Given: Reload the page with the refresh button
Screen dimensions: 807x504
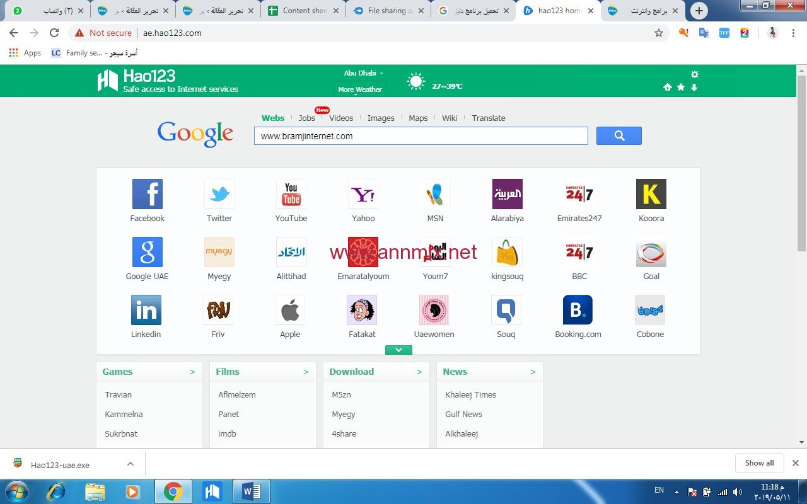Looking at the screenshot, I should 54,33.
